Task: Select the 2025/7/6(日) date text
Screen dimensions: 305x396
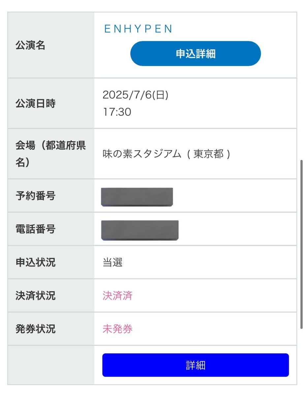Action: 136,95
